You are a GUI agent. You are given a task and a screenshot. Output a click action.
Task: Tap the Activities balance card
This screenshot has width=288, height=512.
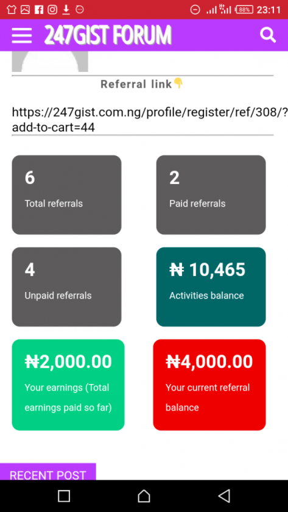[x=211, y=286]
